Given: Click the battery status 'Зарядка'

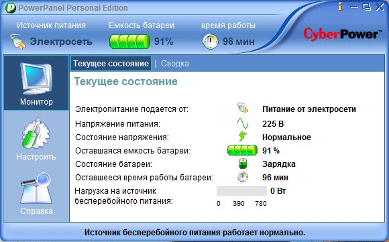Looking at the screenshot, I should [279, 164].
